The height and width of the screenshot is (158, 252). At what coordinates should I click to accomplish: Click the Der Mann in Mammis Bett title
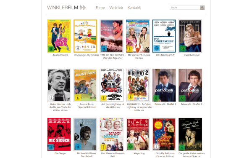[113, 155]
